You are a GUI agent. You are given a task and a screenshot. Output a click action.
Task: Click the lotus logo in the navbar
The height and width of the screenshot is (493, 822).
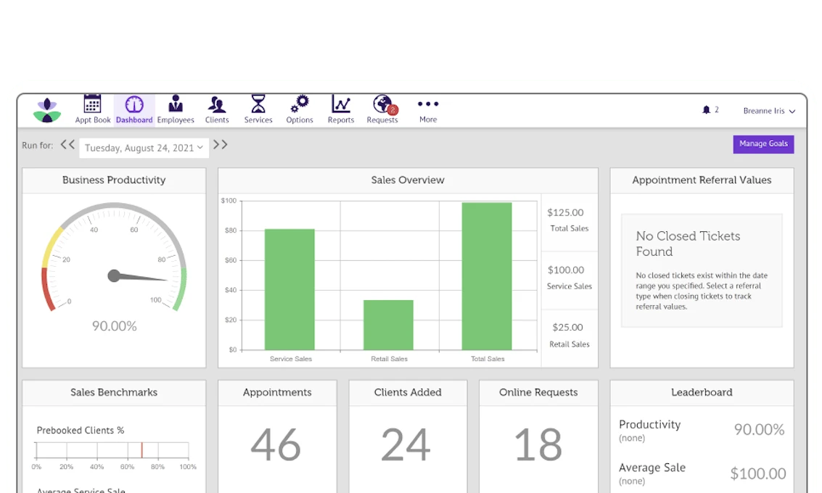click(47, 110)
